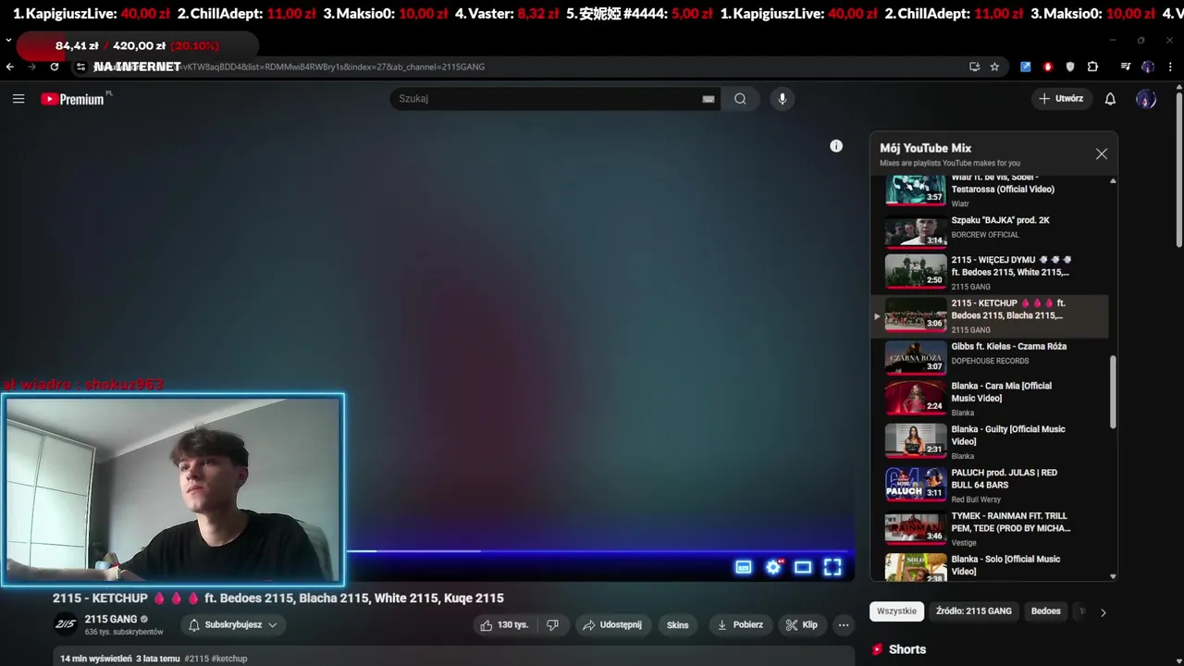Click the #ketchup hashtag link
Image resolution: width=1184 pixels, height=666 pixels.
229,659
